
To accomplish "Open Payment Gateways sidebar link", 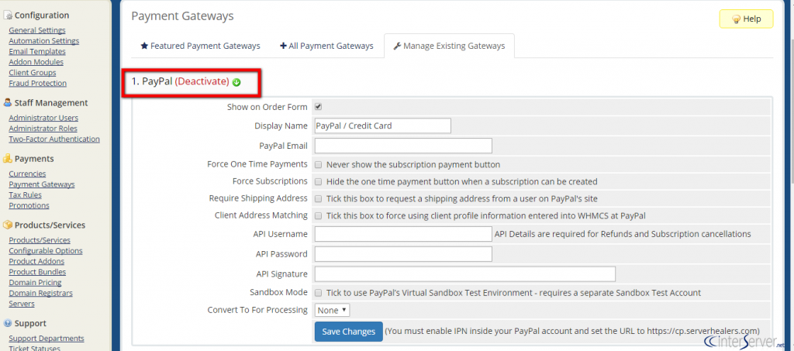I will pyautogui.click(x=42, y=184).
